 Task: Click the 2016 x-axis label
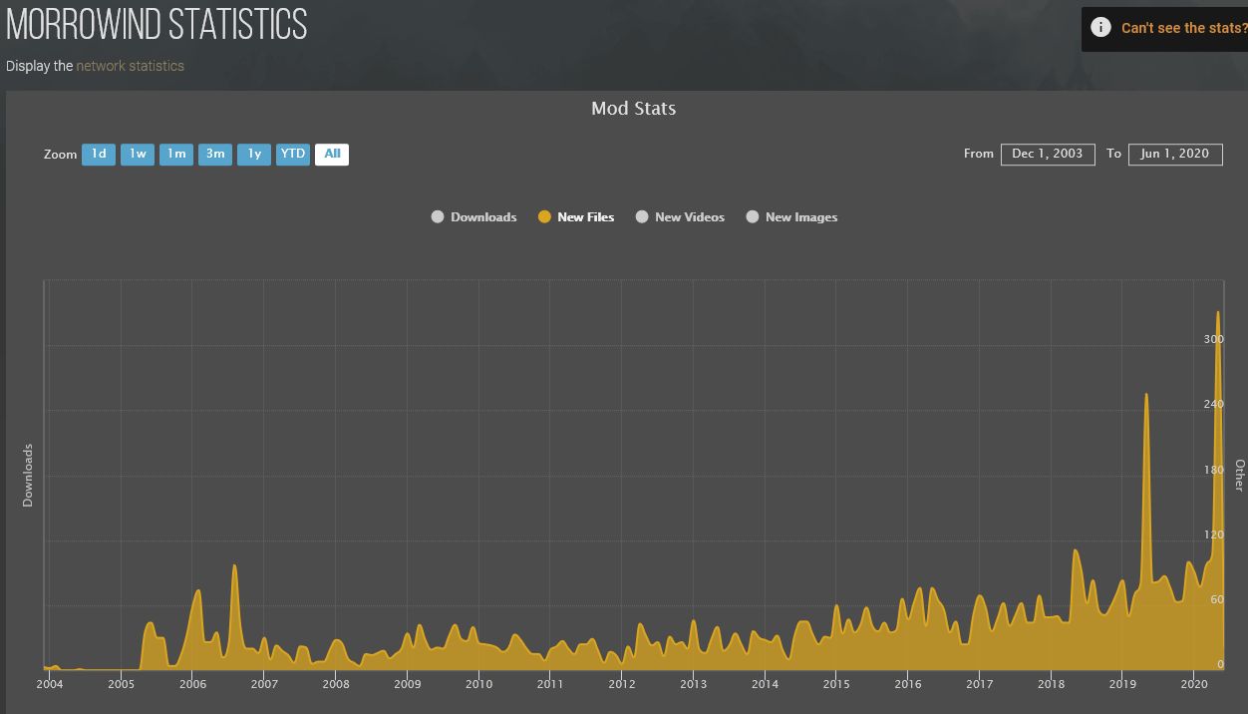[908, 684]
